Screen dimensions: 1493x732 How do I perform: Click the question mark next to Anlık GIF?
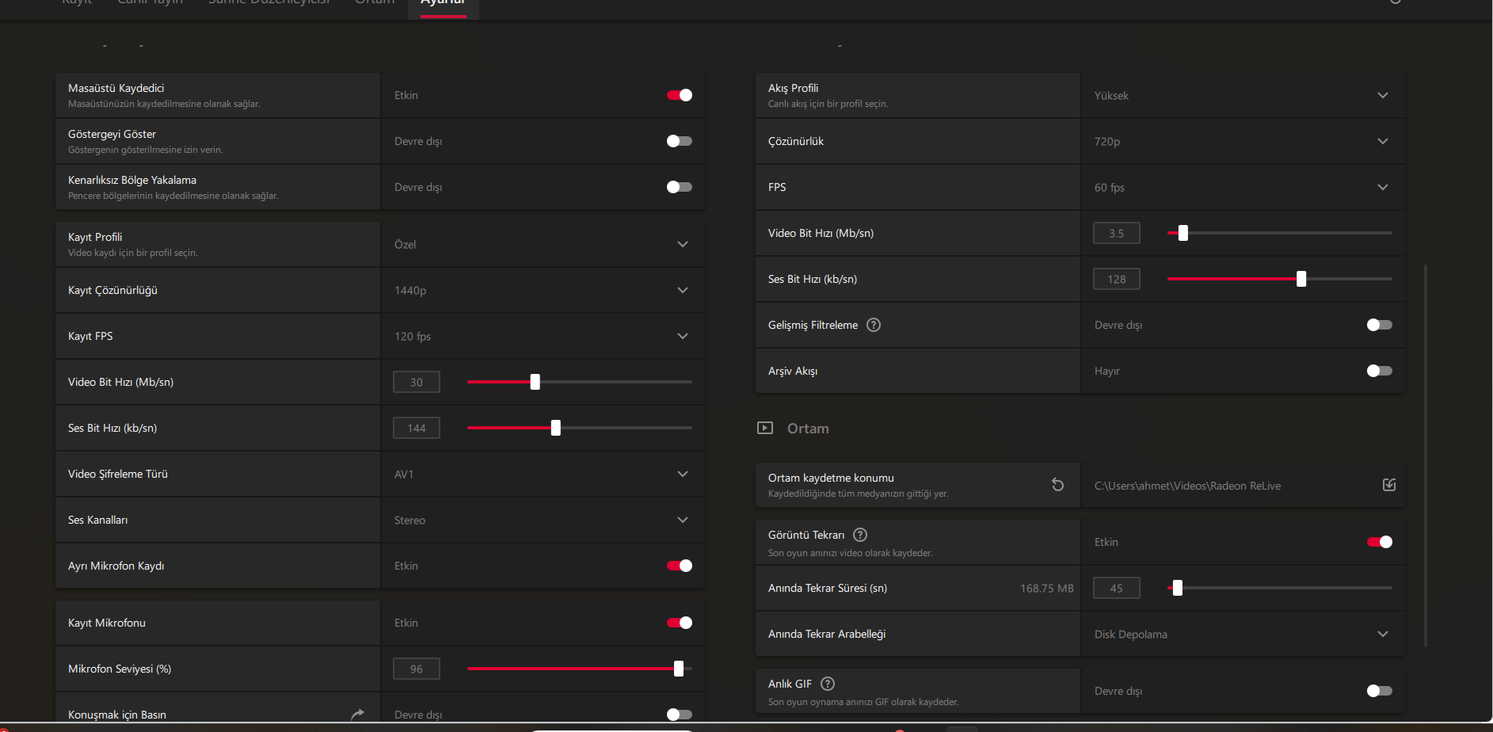[828, 684]
